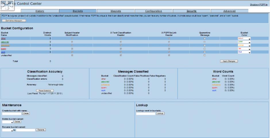
Task: Open the red Bucket Color dropdown
Action: 244,49
